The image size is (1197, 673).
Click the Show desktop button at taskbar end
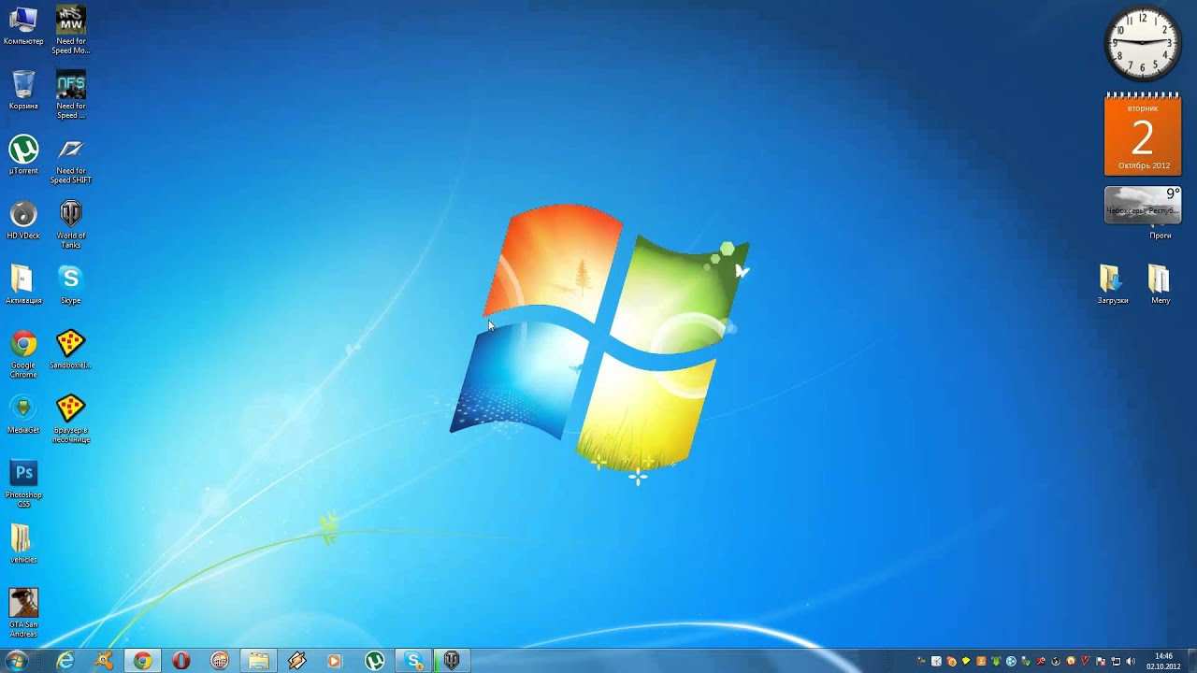point(1191,661)
